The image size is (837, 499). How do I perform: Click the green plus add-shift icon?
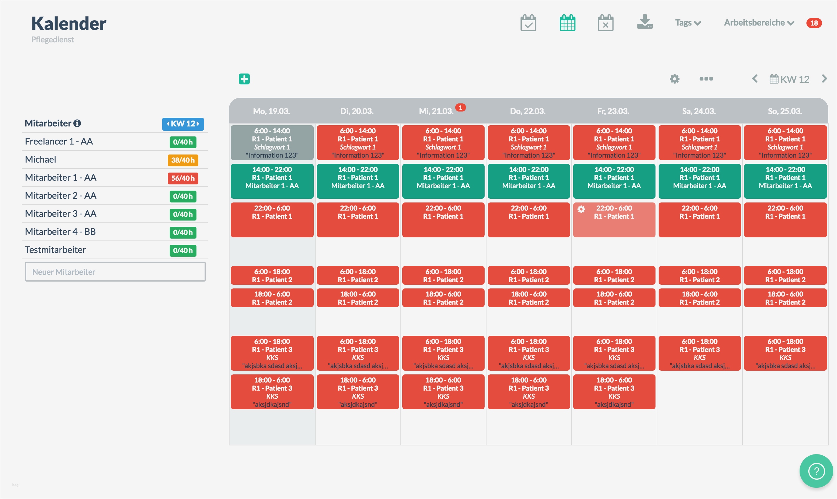coord(244,79)
